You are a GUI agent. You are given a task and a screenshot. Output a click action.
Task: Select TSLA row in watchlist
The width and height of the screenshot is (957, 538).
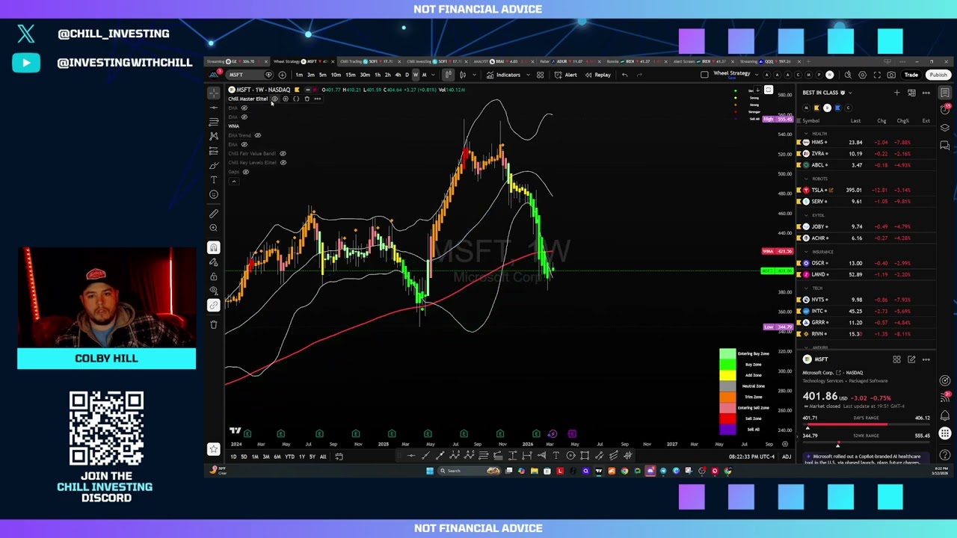click(866, 190)
